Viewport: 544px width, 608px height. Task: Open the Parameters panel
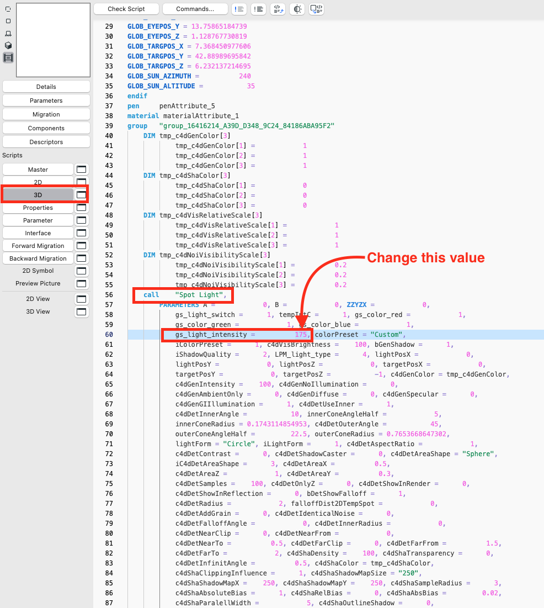click(x=46, y=101)
